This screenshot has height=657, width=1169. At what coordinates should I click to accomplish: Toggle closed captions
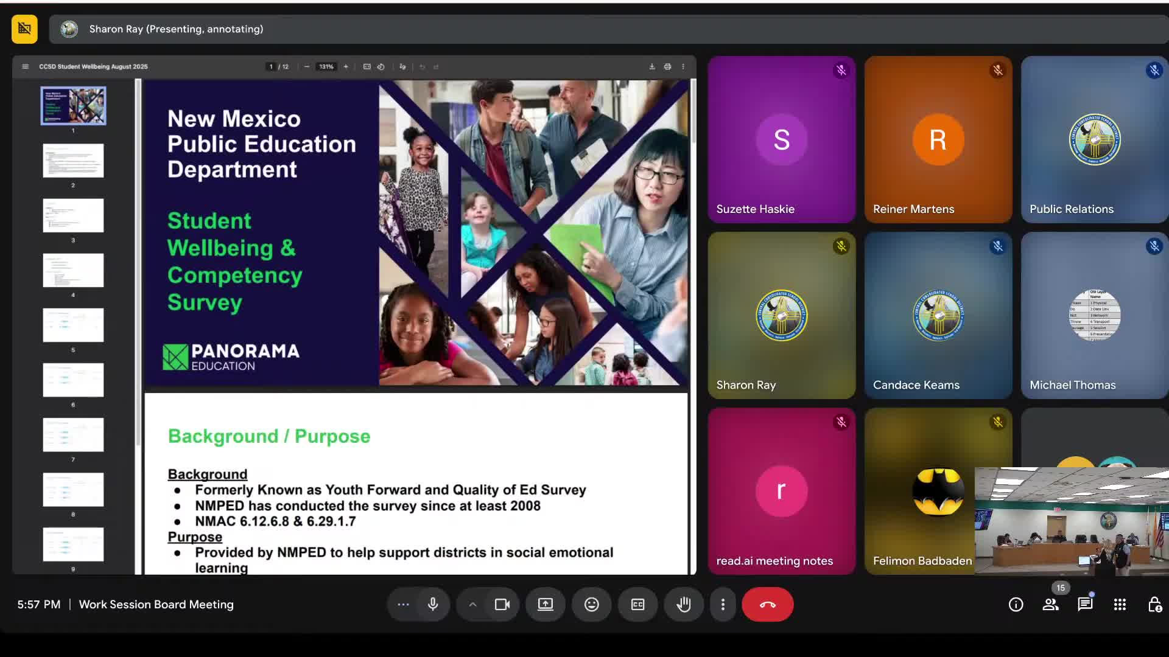click(637, 605)
